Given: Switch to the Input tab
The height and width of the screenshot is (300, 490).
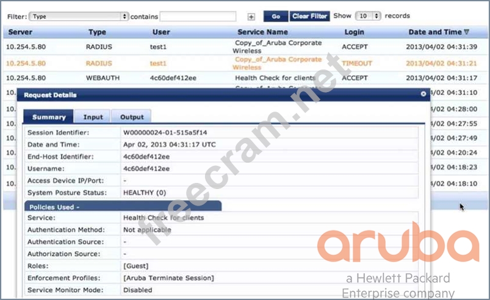Looking at the screenshot, I should [93, 116].
